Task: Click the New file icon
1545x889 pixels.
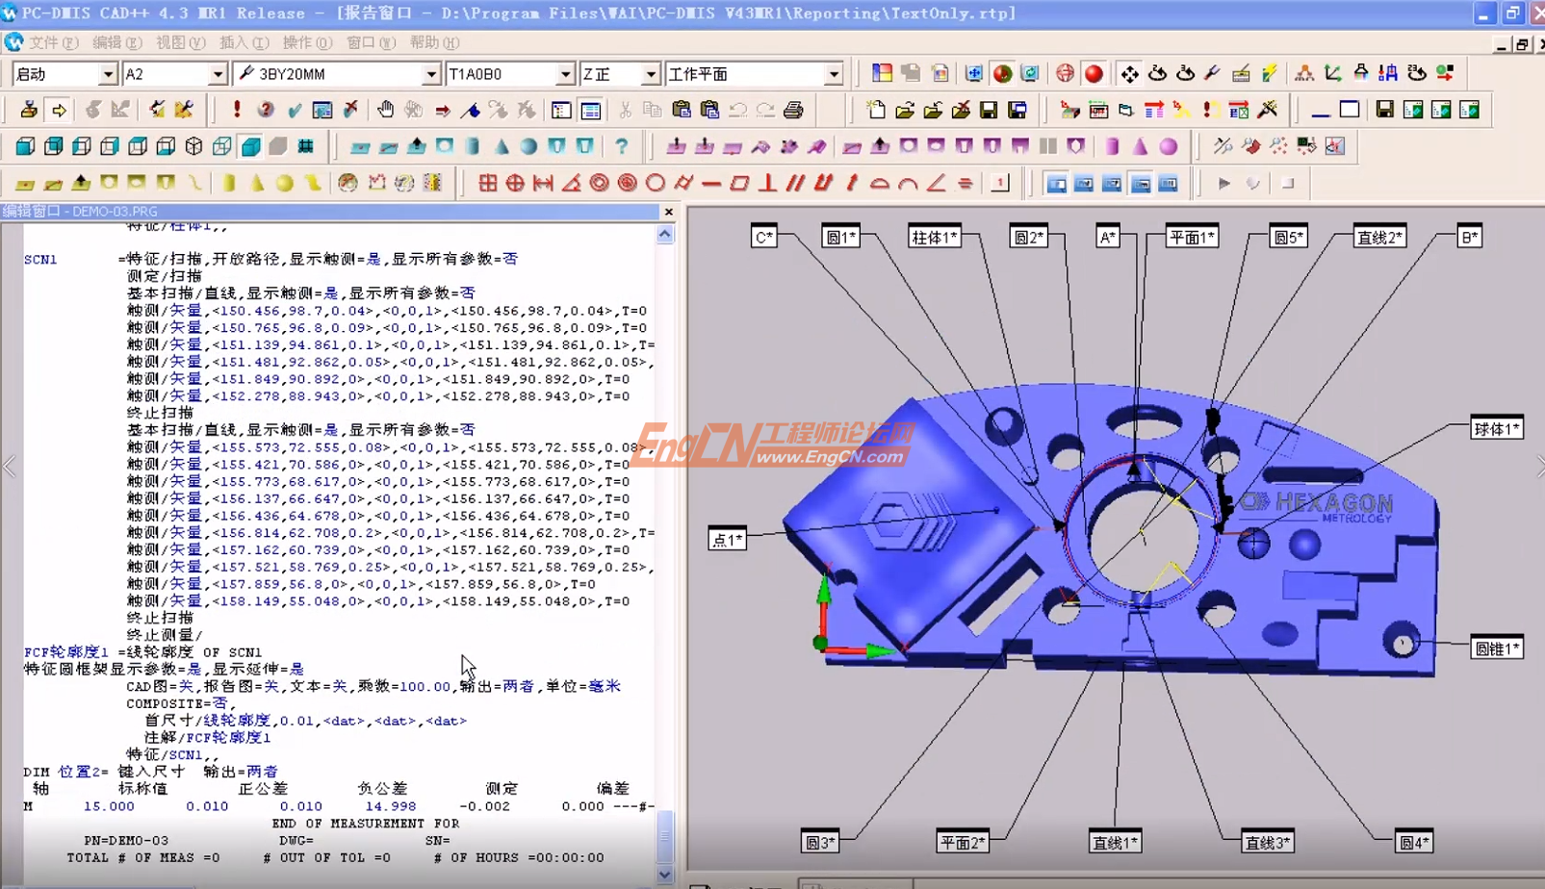Action: (876, 110)
